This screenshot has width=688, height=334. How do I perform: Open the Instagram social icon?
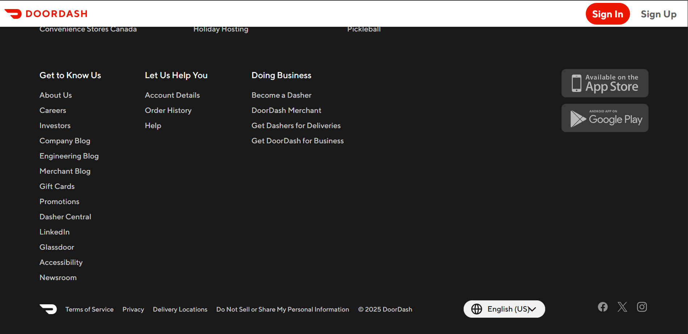pos(642,307)
